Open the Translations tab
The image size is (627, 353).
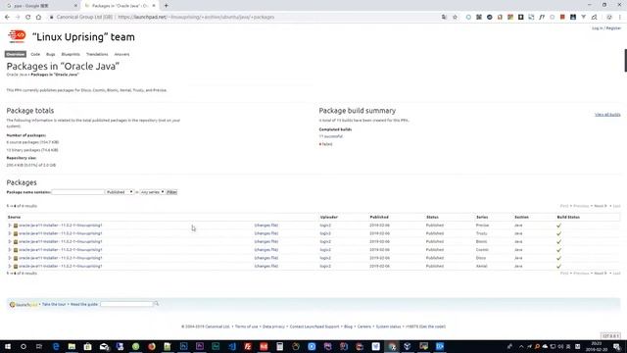(97, 54)
